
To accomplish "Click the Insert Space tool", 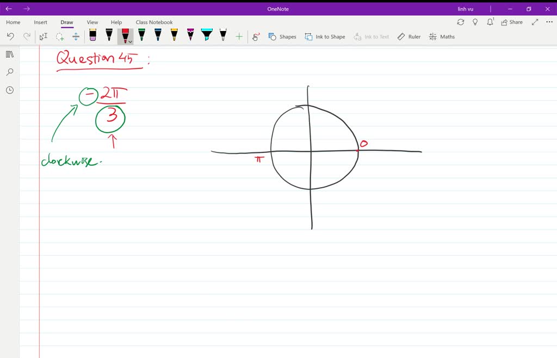I will (x=76, y=36).
